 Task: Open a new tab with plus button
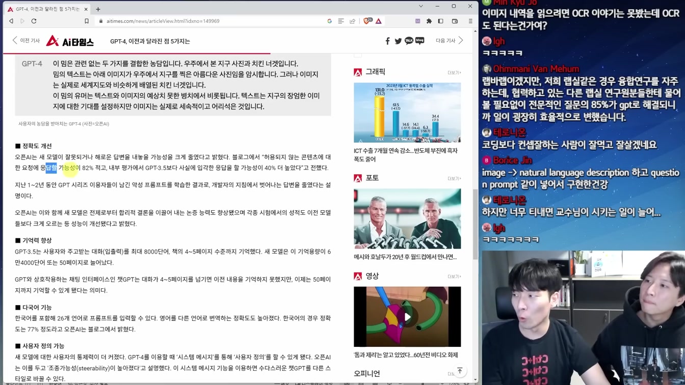pos(98,9)
